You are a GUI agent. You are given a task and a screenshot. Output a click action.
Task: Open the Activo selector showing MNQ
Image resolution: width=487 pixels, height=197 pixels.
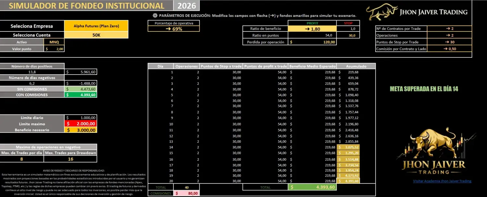coord(55,42)
